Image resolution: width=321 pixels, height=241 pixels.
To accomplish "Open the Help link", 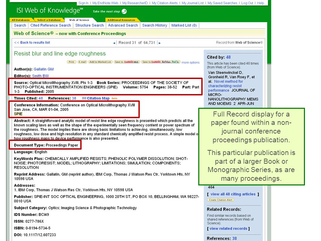I will pos(260,3).
